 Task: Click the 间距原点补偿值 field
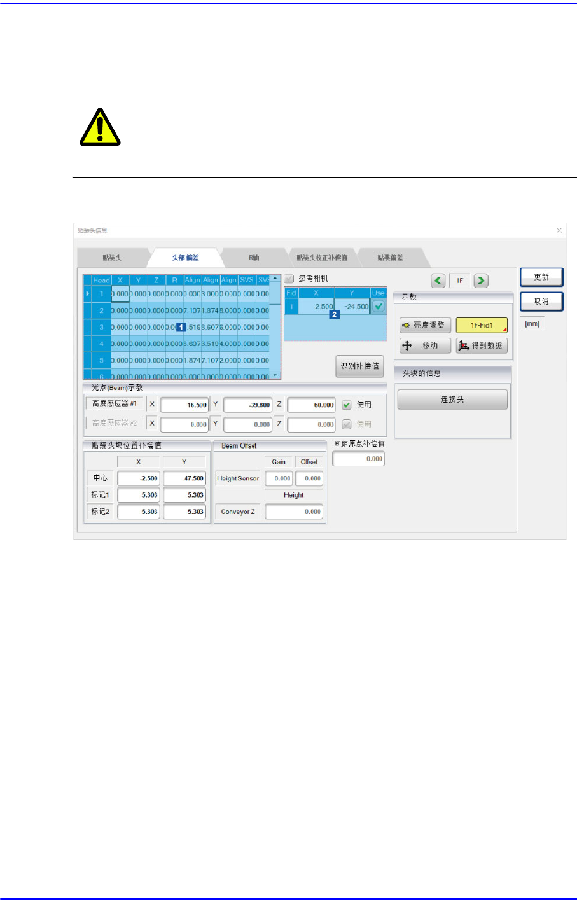coord(359,459)
